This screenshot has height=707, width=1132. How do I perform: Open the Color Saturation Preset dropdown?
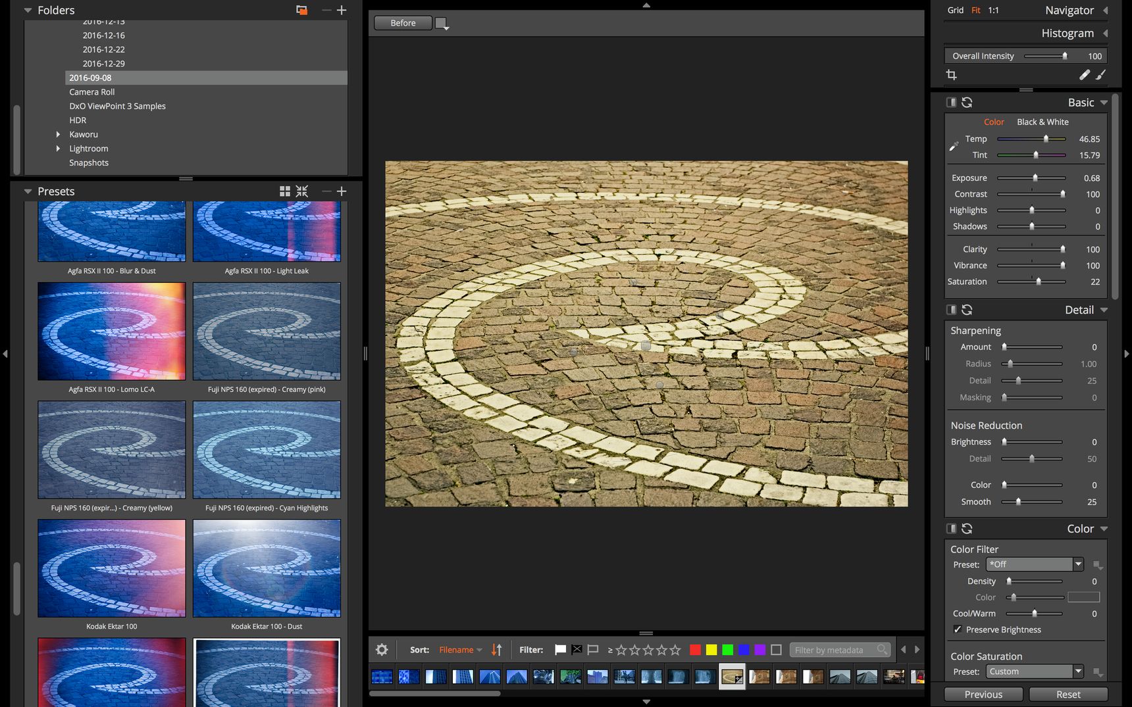(1035, 671)
